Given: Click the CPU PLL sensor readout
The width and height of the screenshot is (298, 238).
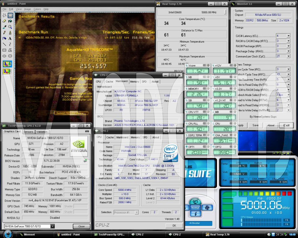Looking at the screenshot, I should 198,129.
